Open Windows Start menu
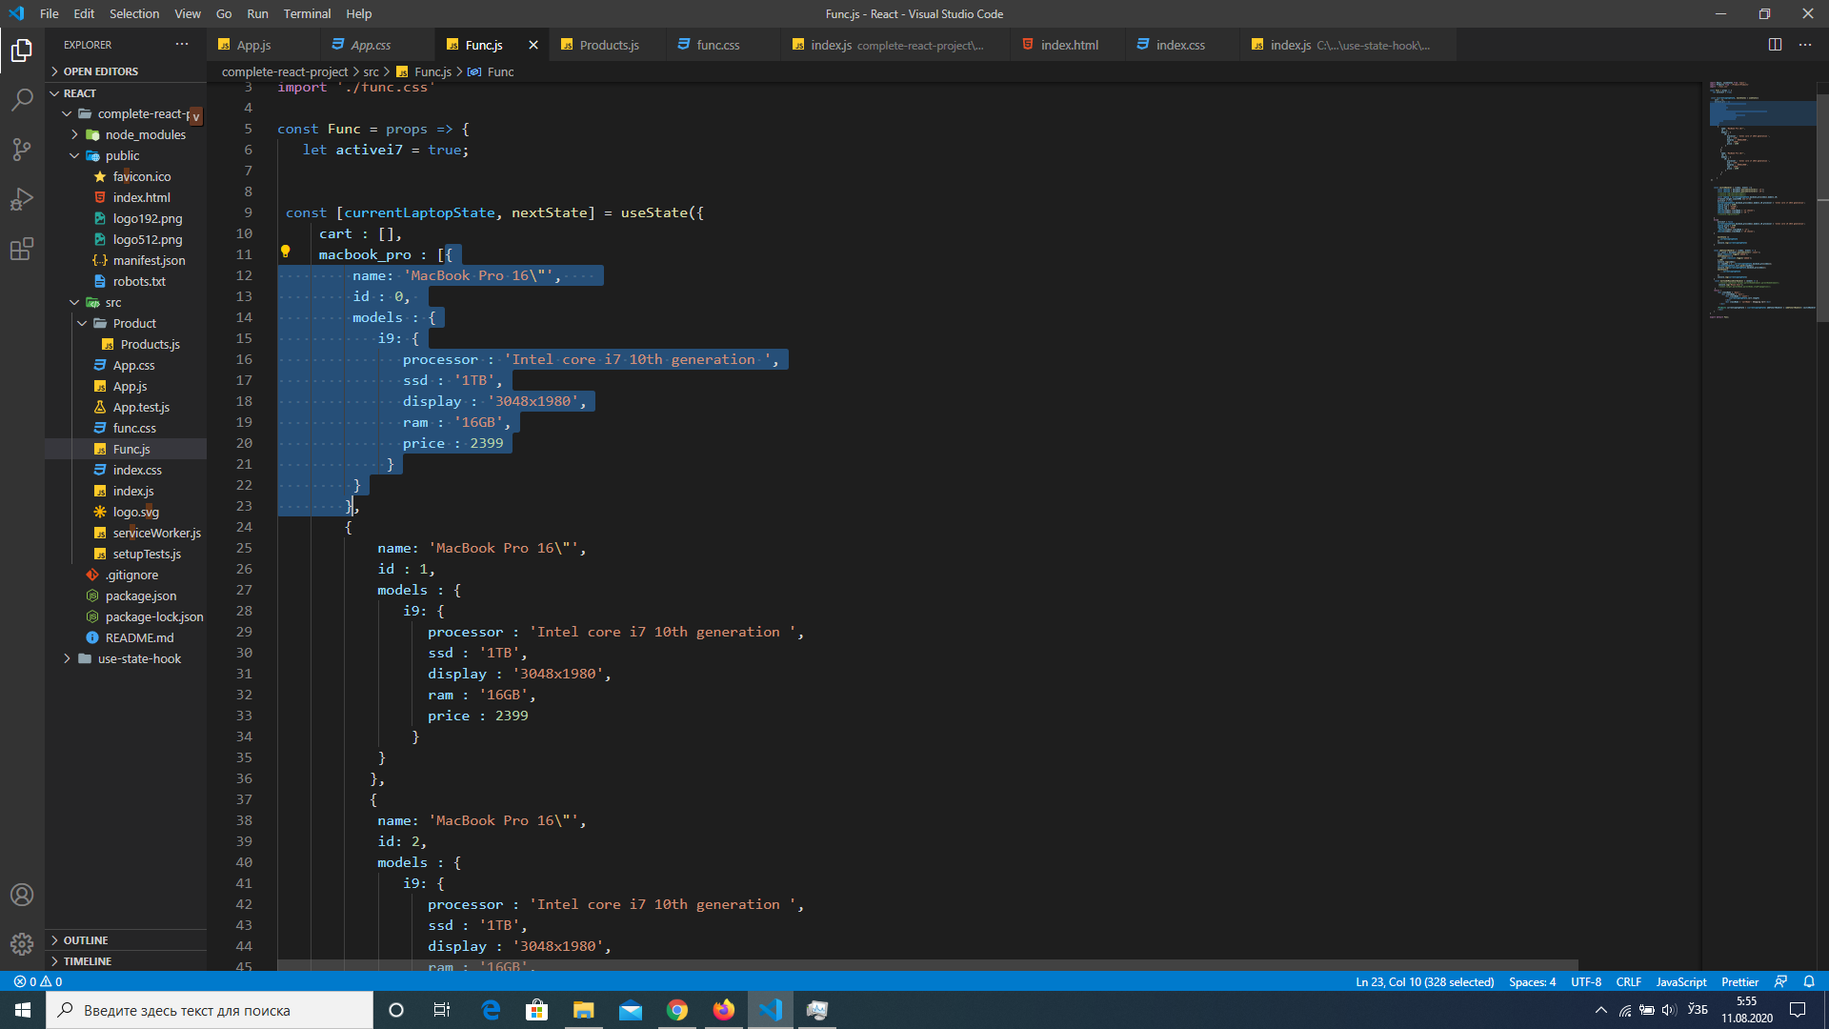The width and height of the screenshot is (1829, 1029). tap(23, 1010)
